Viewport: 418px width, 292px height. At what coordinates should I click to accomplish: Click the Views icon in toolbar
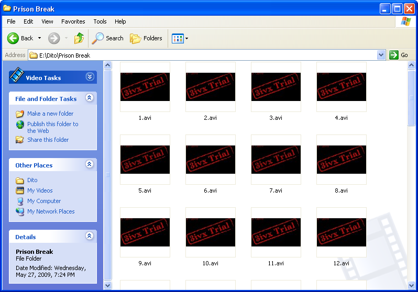tap(178, 39)
